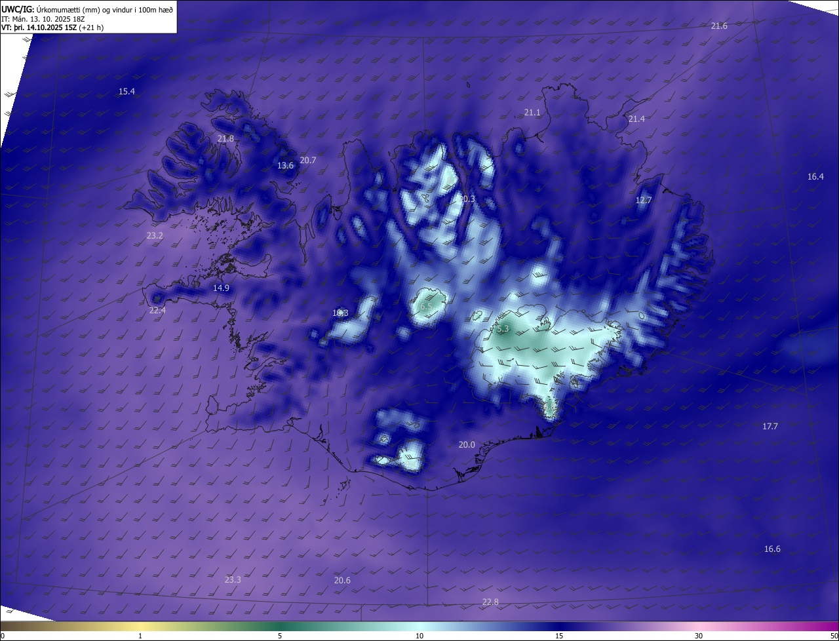This screenshot has width=839, height=641.
Task: Click the colour scale tick label 5
Action: click(x=280, y=636)
